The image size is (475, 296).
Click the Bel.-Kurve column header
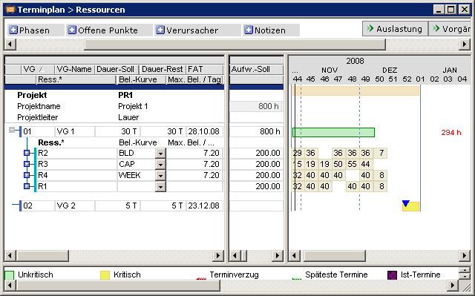pos(141,79)
